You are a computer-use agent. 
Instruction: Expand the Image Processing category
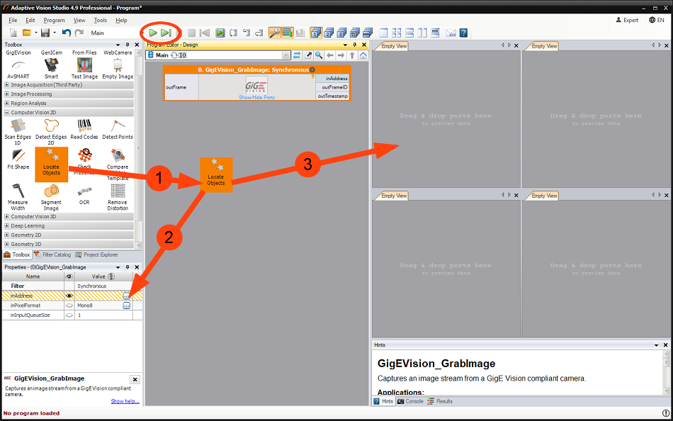click(7, 94)
